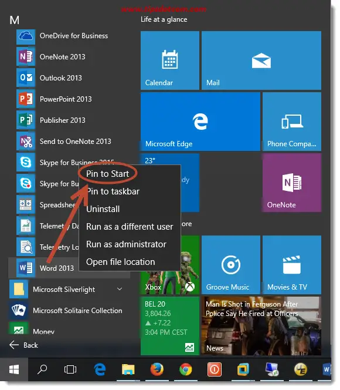Open the Groove Music tile
340x390 pixels.
[x=231, y=265]
